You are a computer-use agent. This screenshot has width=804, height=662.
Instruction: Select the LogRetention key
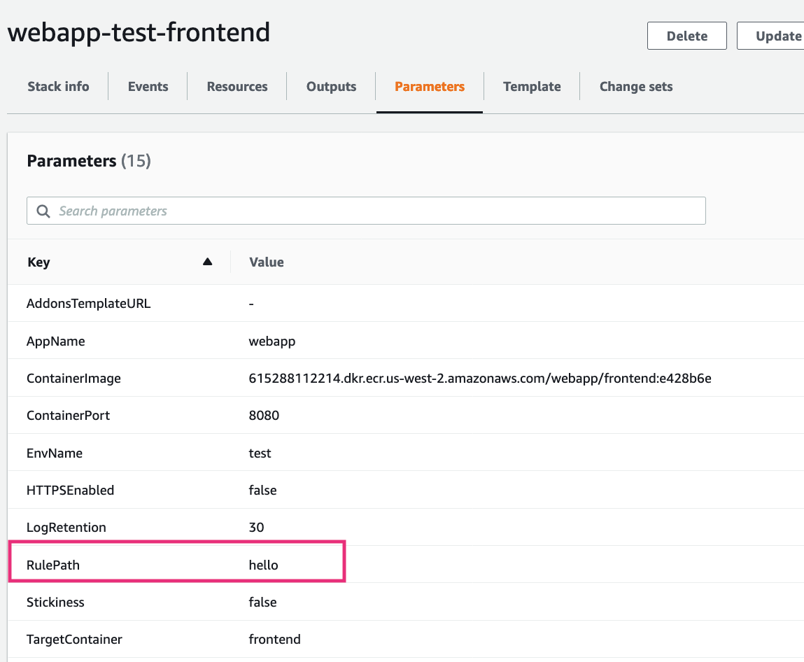coord(66,528)
